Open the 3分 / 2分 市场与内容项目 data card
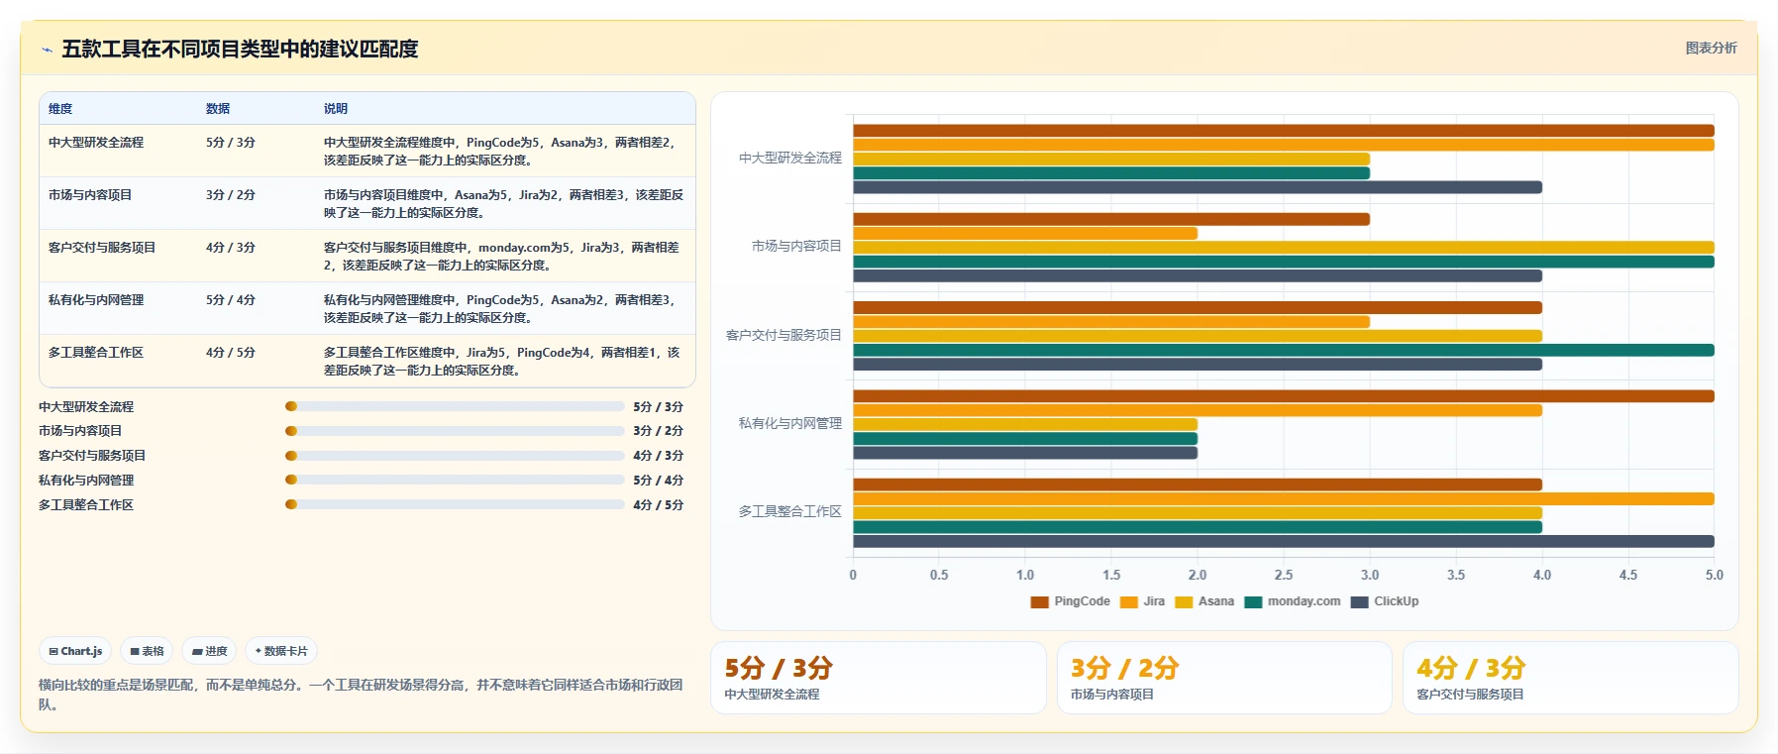 1224,678
